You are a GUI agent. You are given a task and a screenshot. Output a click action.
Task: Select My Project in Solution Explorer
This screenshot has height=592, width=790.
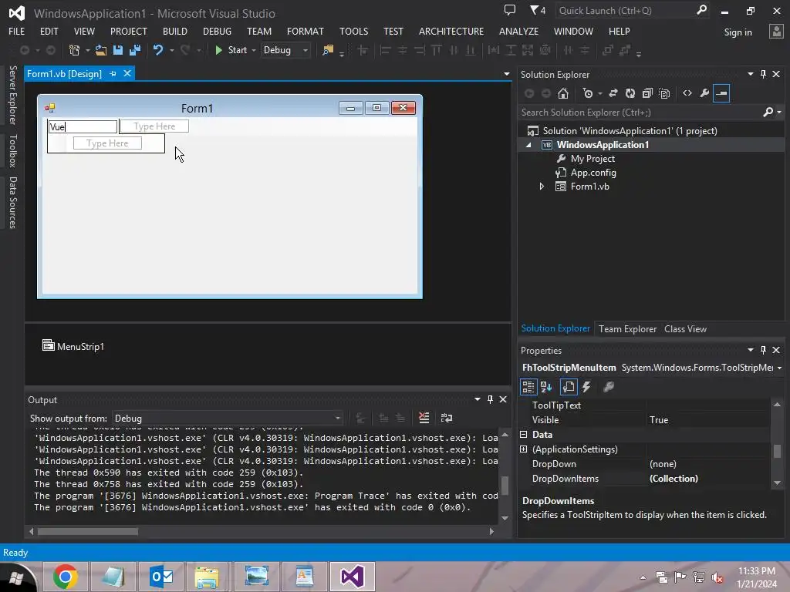tap(592, 159)
